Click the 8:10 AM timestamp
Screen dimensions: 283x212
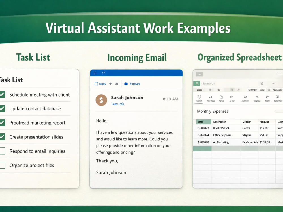click(x=170, y=99)
